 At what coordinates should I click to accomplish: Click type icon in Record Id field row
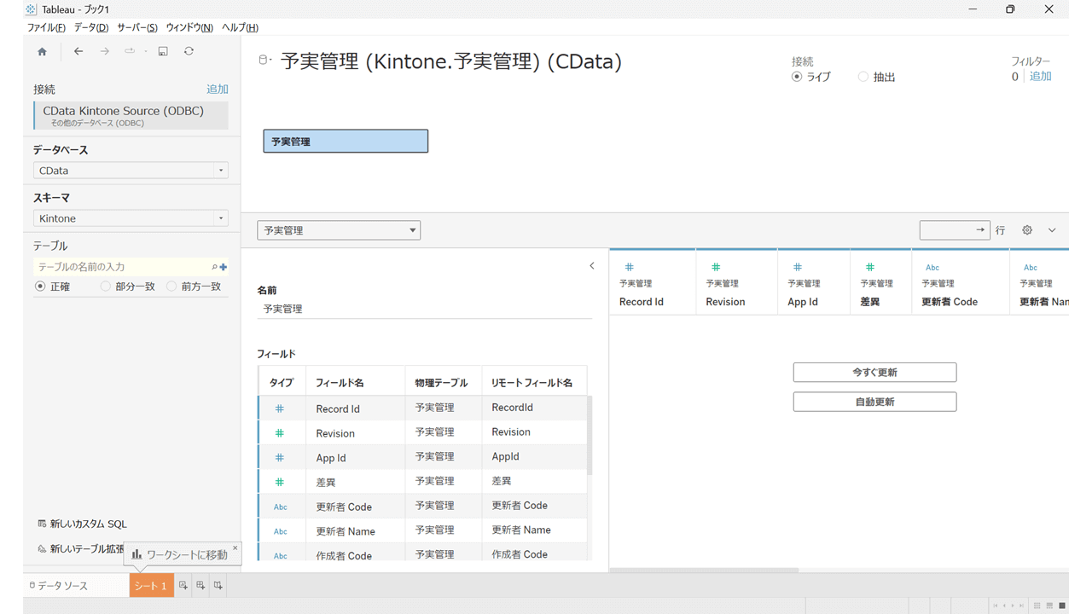279,408
